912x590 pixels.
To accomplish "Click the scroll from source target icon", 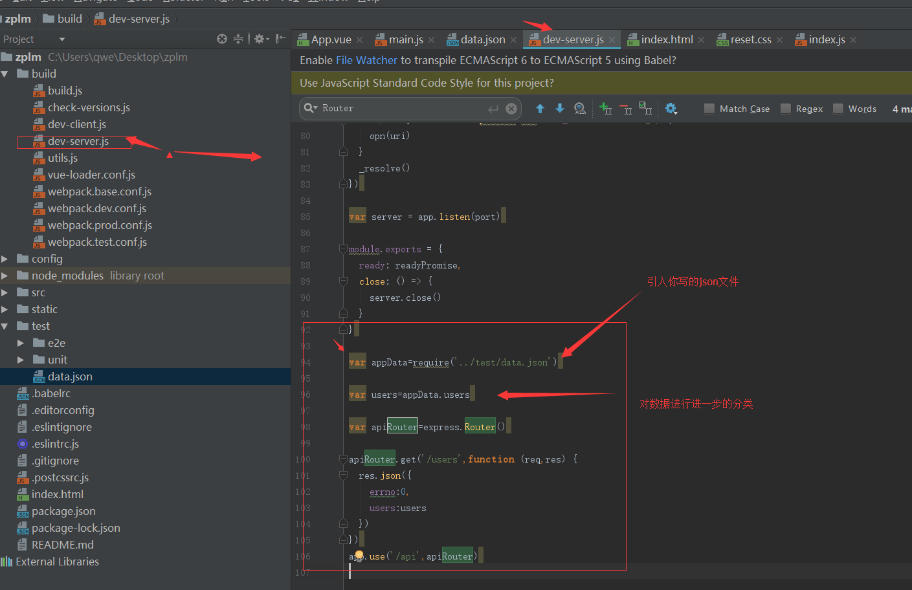I will 222,39.
